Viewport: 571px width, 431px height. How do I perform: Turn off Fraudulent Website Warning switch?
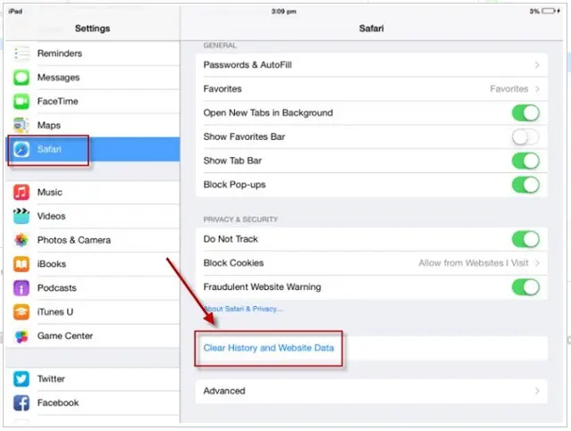click(x=525, y=287)
